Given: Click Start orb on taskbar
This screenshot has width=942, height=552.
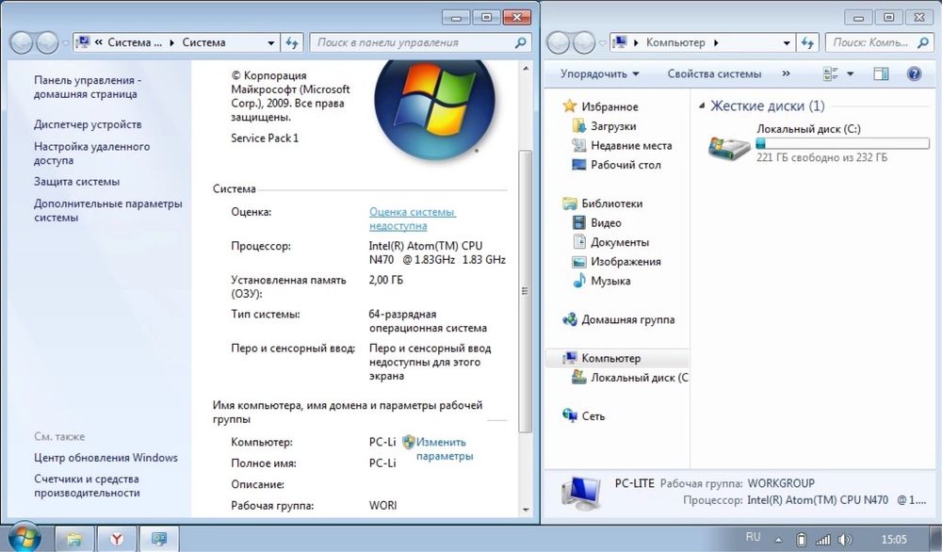Looking at the screenshot, I should pos(25,536).
